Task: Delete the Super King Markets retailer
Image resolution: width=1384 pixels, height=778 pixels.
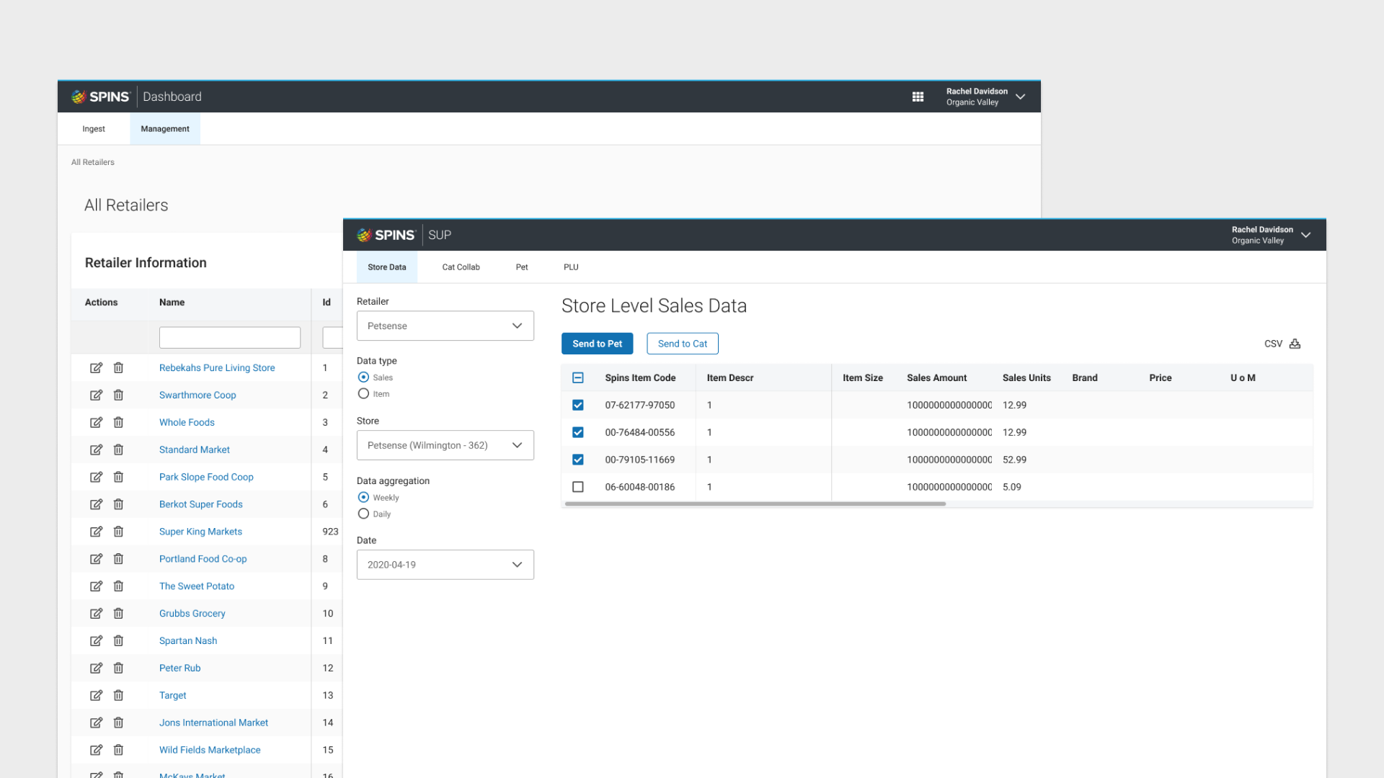Action: [x=118, y=532]
